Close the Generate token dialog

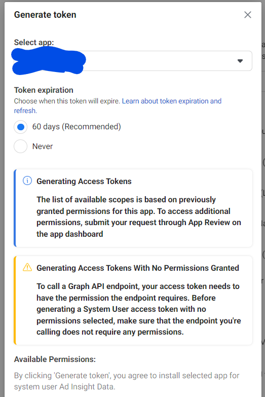point(248,15)
